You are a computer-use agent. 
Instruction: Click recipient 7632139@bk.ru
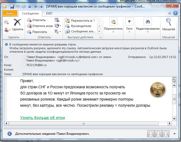pos(36,65)
